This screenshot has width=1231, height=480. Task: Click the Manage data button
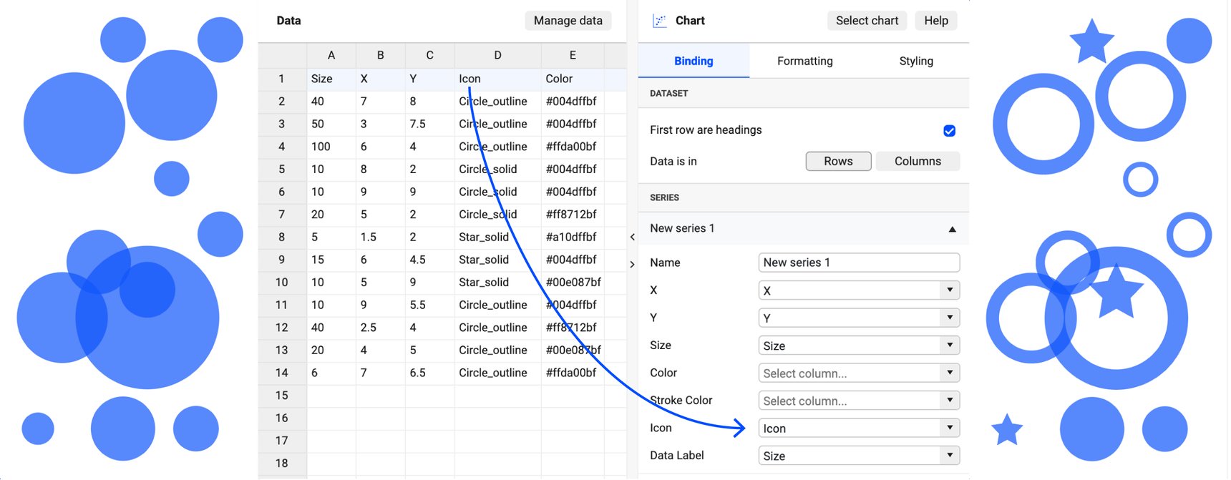[x=568, y=21]
